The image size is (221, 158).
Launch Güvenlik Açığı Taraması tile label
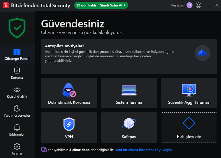click(189, 102)
